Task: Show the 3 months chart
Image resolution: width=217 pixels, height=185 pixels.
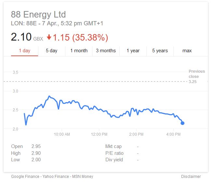Action: pyautogui.click(x=106, y=51)
